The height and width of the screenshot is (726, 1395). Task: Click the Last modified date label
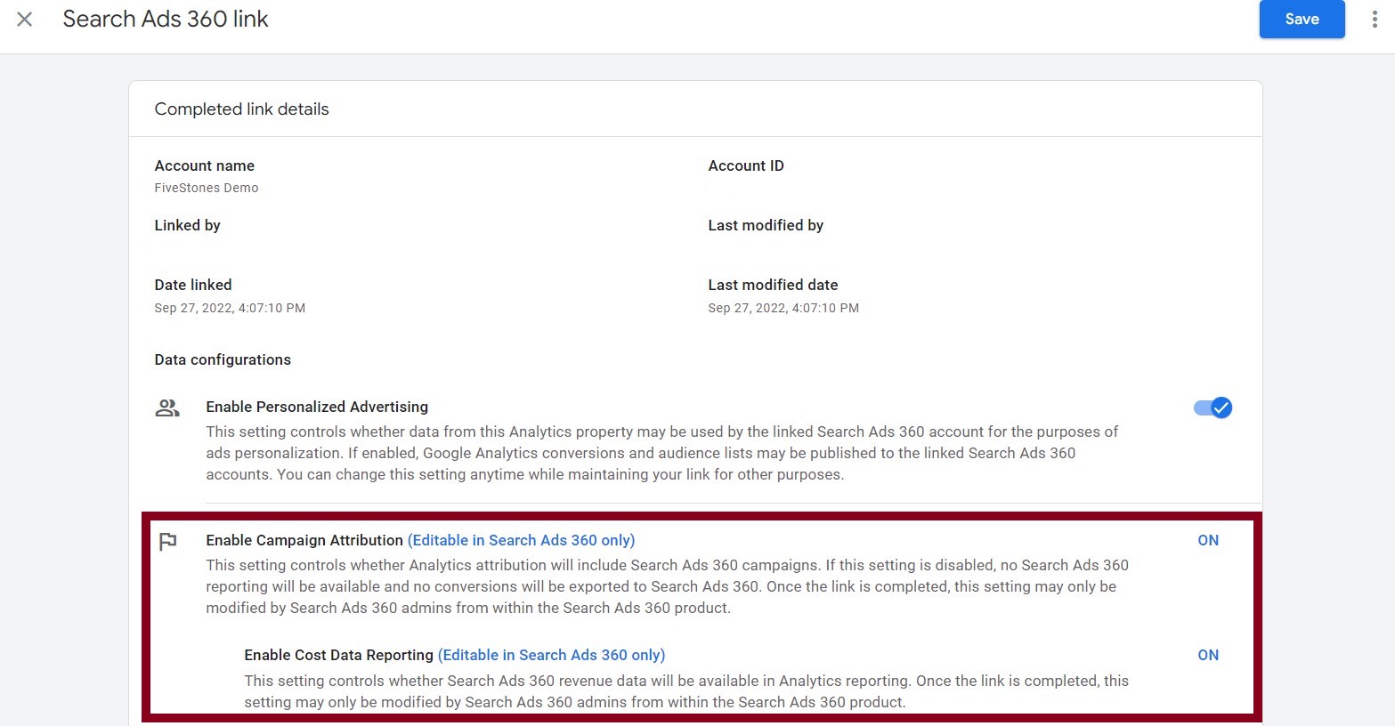773,285
